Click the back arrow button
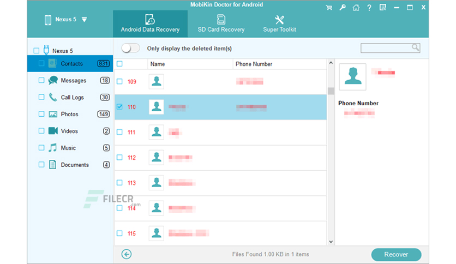Screen dimensions: 456x264 point(127,254)
